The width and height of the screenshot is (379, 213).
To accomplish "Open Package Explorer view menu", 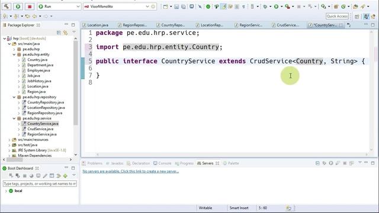I will [x=74, y=32].
